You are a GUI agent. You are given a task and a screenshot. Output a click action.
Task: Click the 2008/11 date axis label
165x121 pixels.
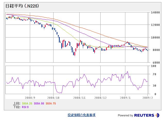click(x=79, y=98)
